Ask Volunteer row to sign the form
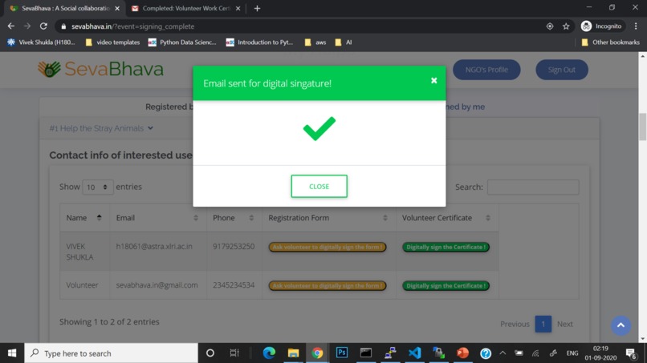 328,285
